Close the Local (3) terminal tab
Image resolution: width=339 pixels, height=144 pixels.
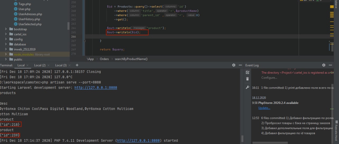[69, 65]
